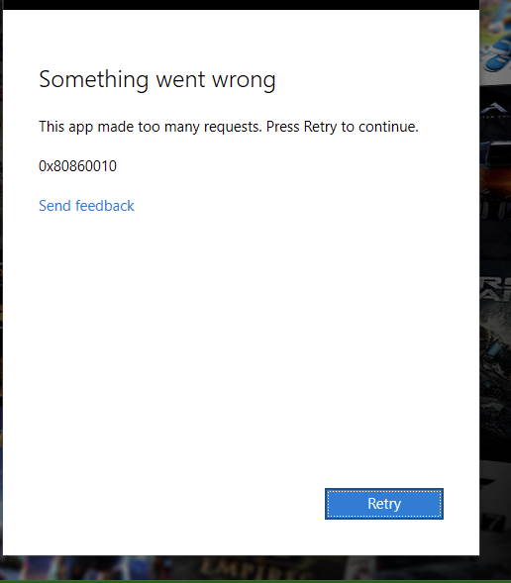Image resolution: width=511 pixels, height=583 pixels.
Task: Click the blue Retry button
Action: click(x=384, y=504)
